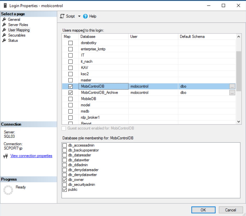Uncheck the db_owner role membership
This screenshot has width=246, height=216.
pos(65,180)
